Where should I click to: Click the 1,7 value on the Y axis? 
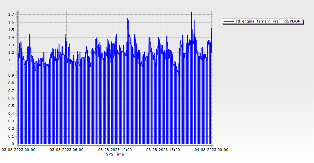point(11,15)
